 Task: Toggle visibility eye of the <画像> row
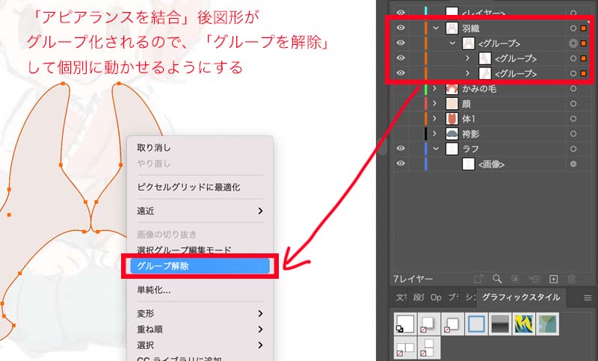tap(401, 164)
